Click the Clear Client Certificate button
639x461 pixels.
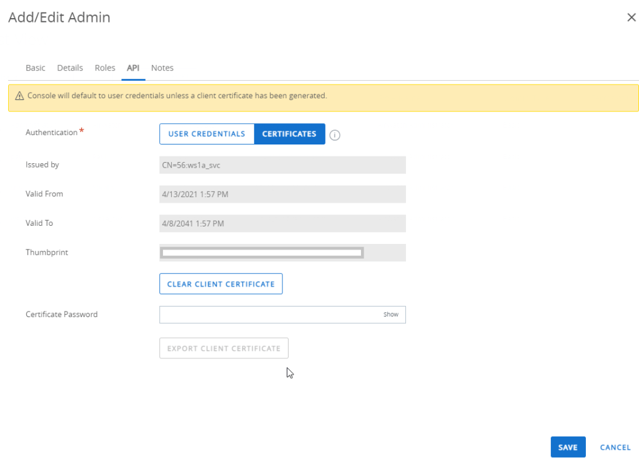pyautogui.click(x=221, y=284)
